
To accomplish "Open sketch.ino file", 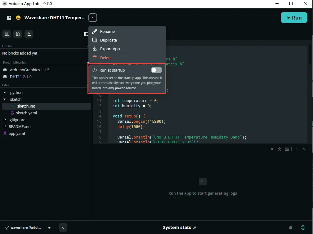I will 47,106.
